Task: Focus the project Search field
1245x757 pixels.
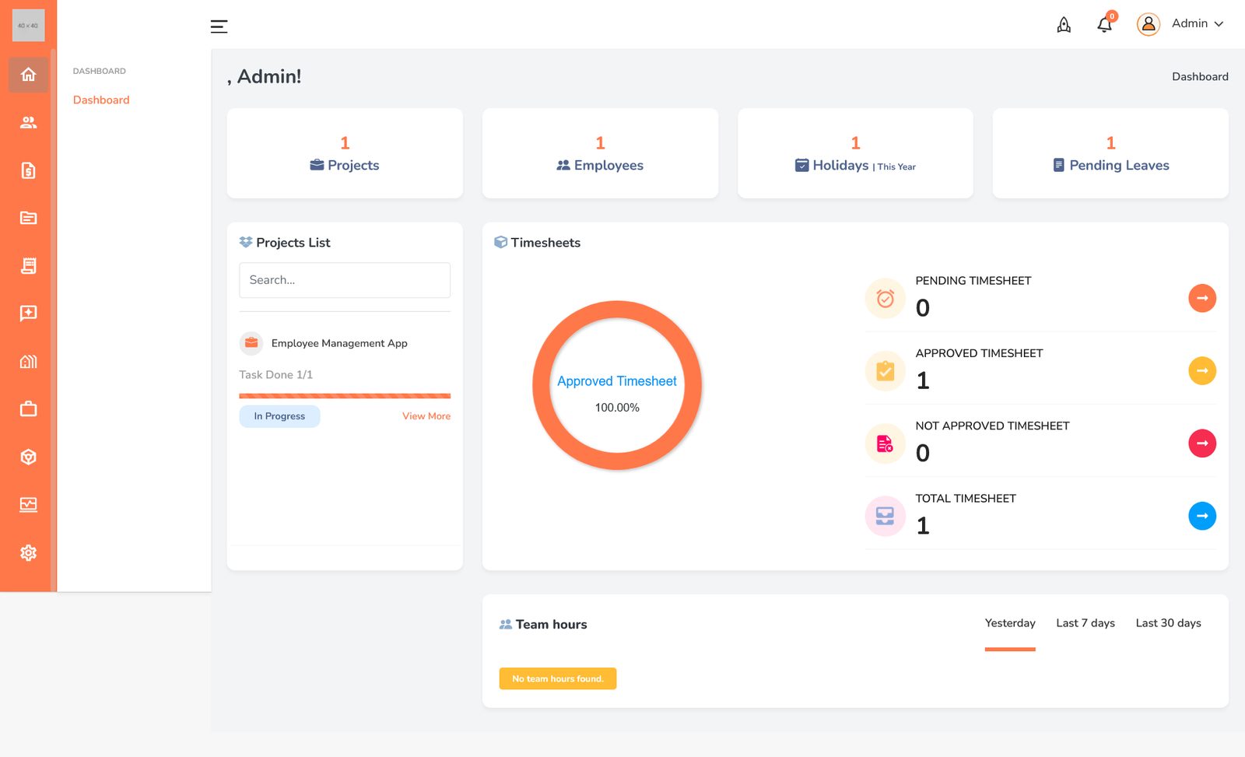Action: tap(345, 280)
